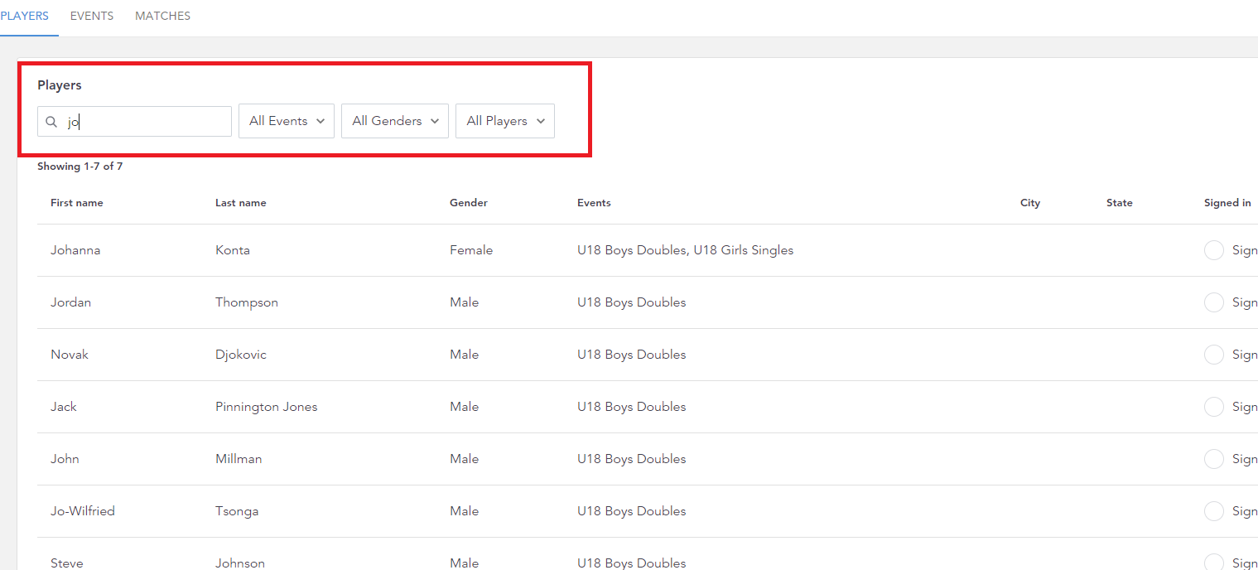1258x570 pixels.
Task: Click first name John
Action: (65, 459)
